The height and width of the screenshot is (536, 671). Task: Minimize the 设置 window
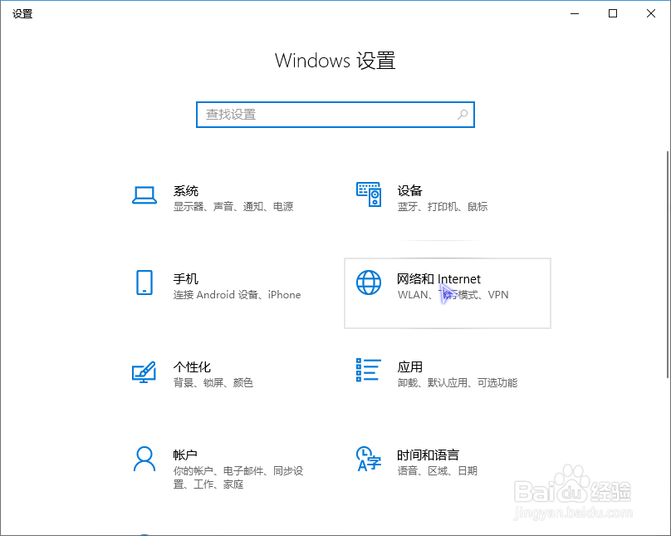coord(575,13)
